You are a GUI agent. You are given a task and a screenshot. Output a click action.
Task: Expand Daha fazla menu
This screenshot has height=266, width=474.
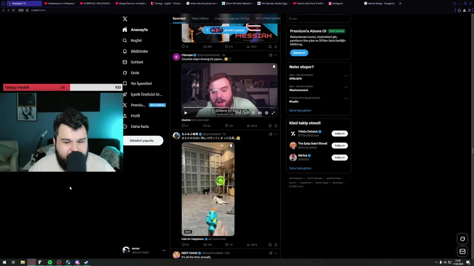(x=136, y=126)
